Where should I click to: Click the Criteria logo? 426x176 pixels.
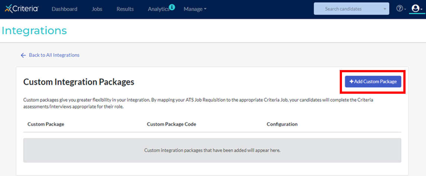pyautogui.click(x=22, y=9)
